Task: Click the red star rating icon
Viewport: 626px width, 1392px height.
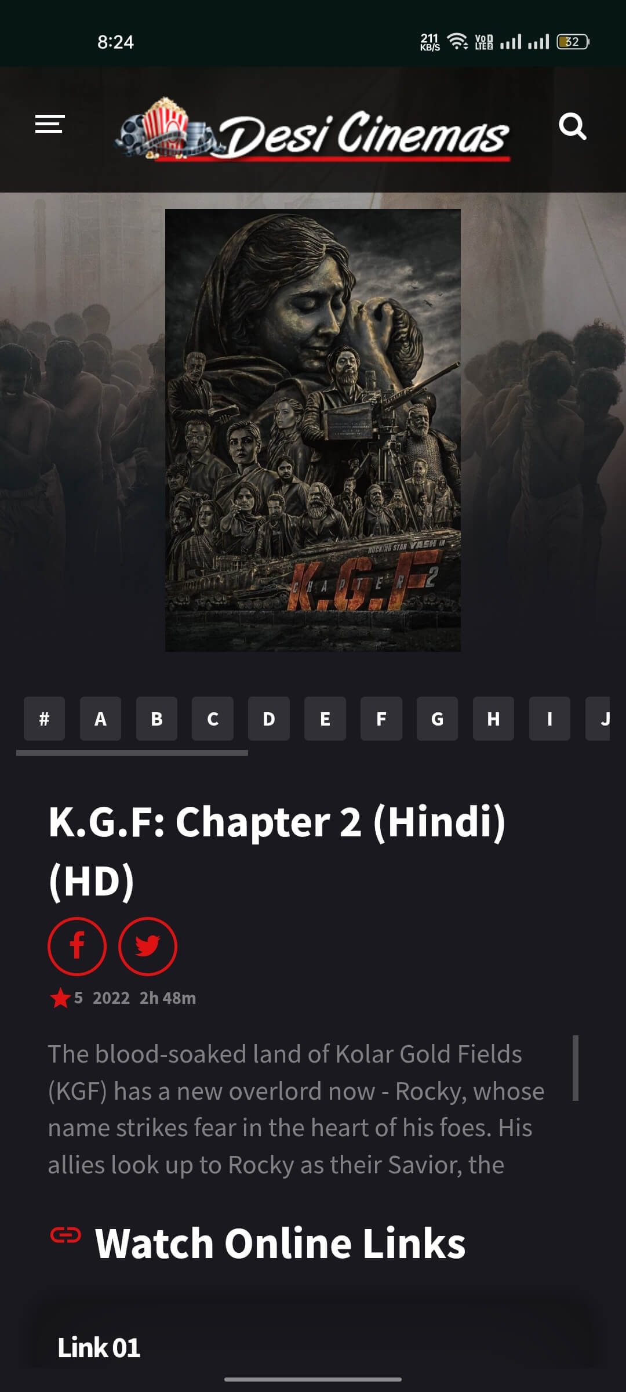Action: [60, 998]
